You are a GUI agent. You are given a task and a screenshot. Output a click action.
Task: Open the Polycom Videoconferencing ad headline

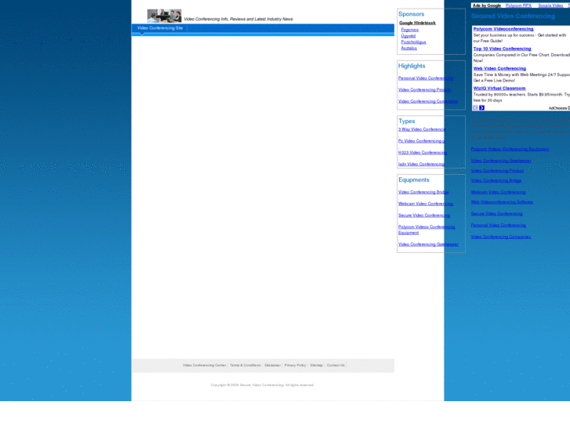tap(503, 29)
